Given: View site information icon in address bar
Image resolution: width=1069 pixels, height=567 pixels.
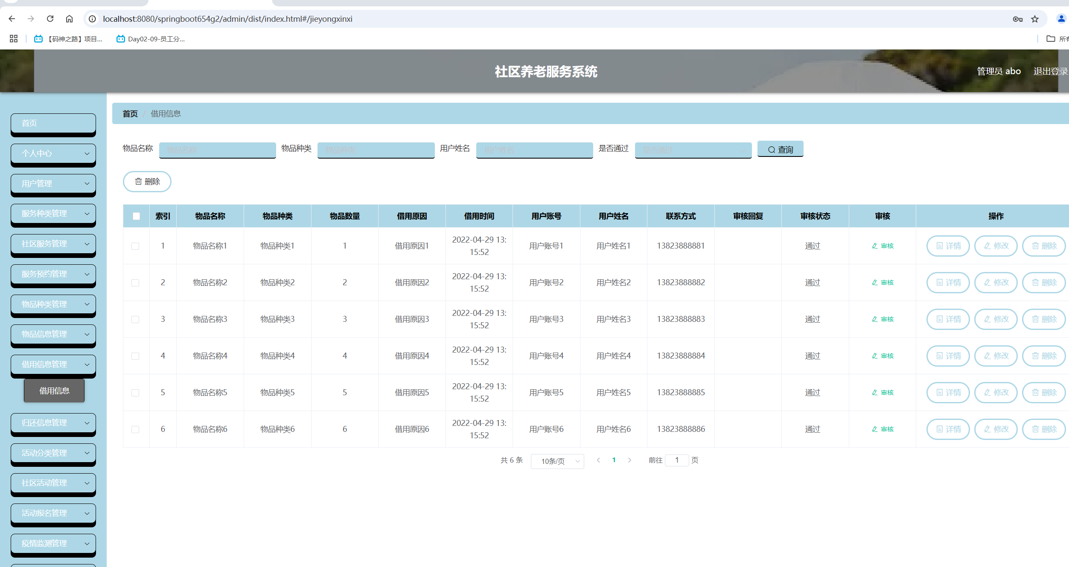Looking at the screenshot, I should (92, 19).
